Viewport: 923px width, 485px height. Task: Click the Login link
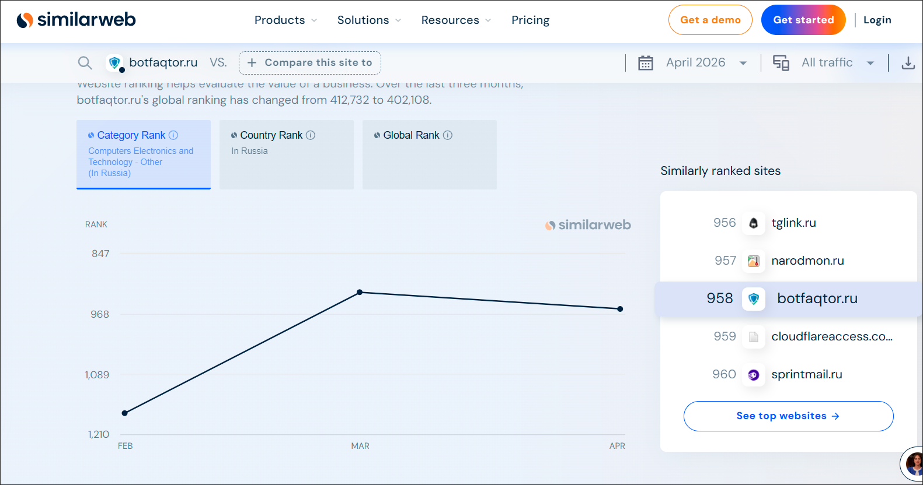point(877,20)
